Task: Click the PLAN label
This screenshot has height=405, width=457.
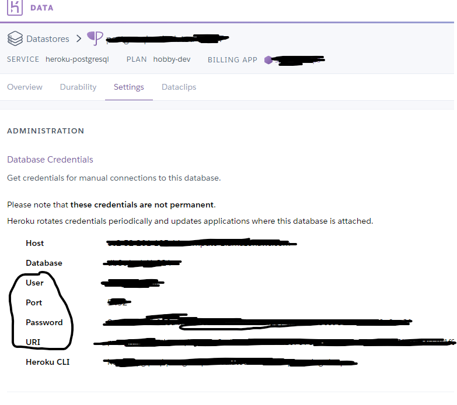Action: (x=137, y=59)
